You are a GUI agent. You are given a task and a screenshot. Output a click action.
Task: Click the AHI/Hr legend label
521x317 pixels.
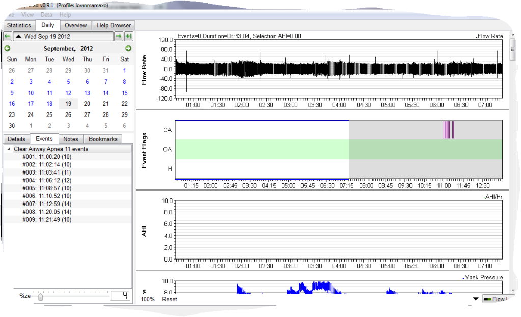(493, 197)
